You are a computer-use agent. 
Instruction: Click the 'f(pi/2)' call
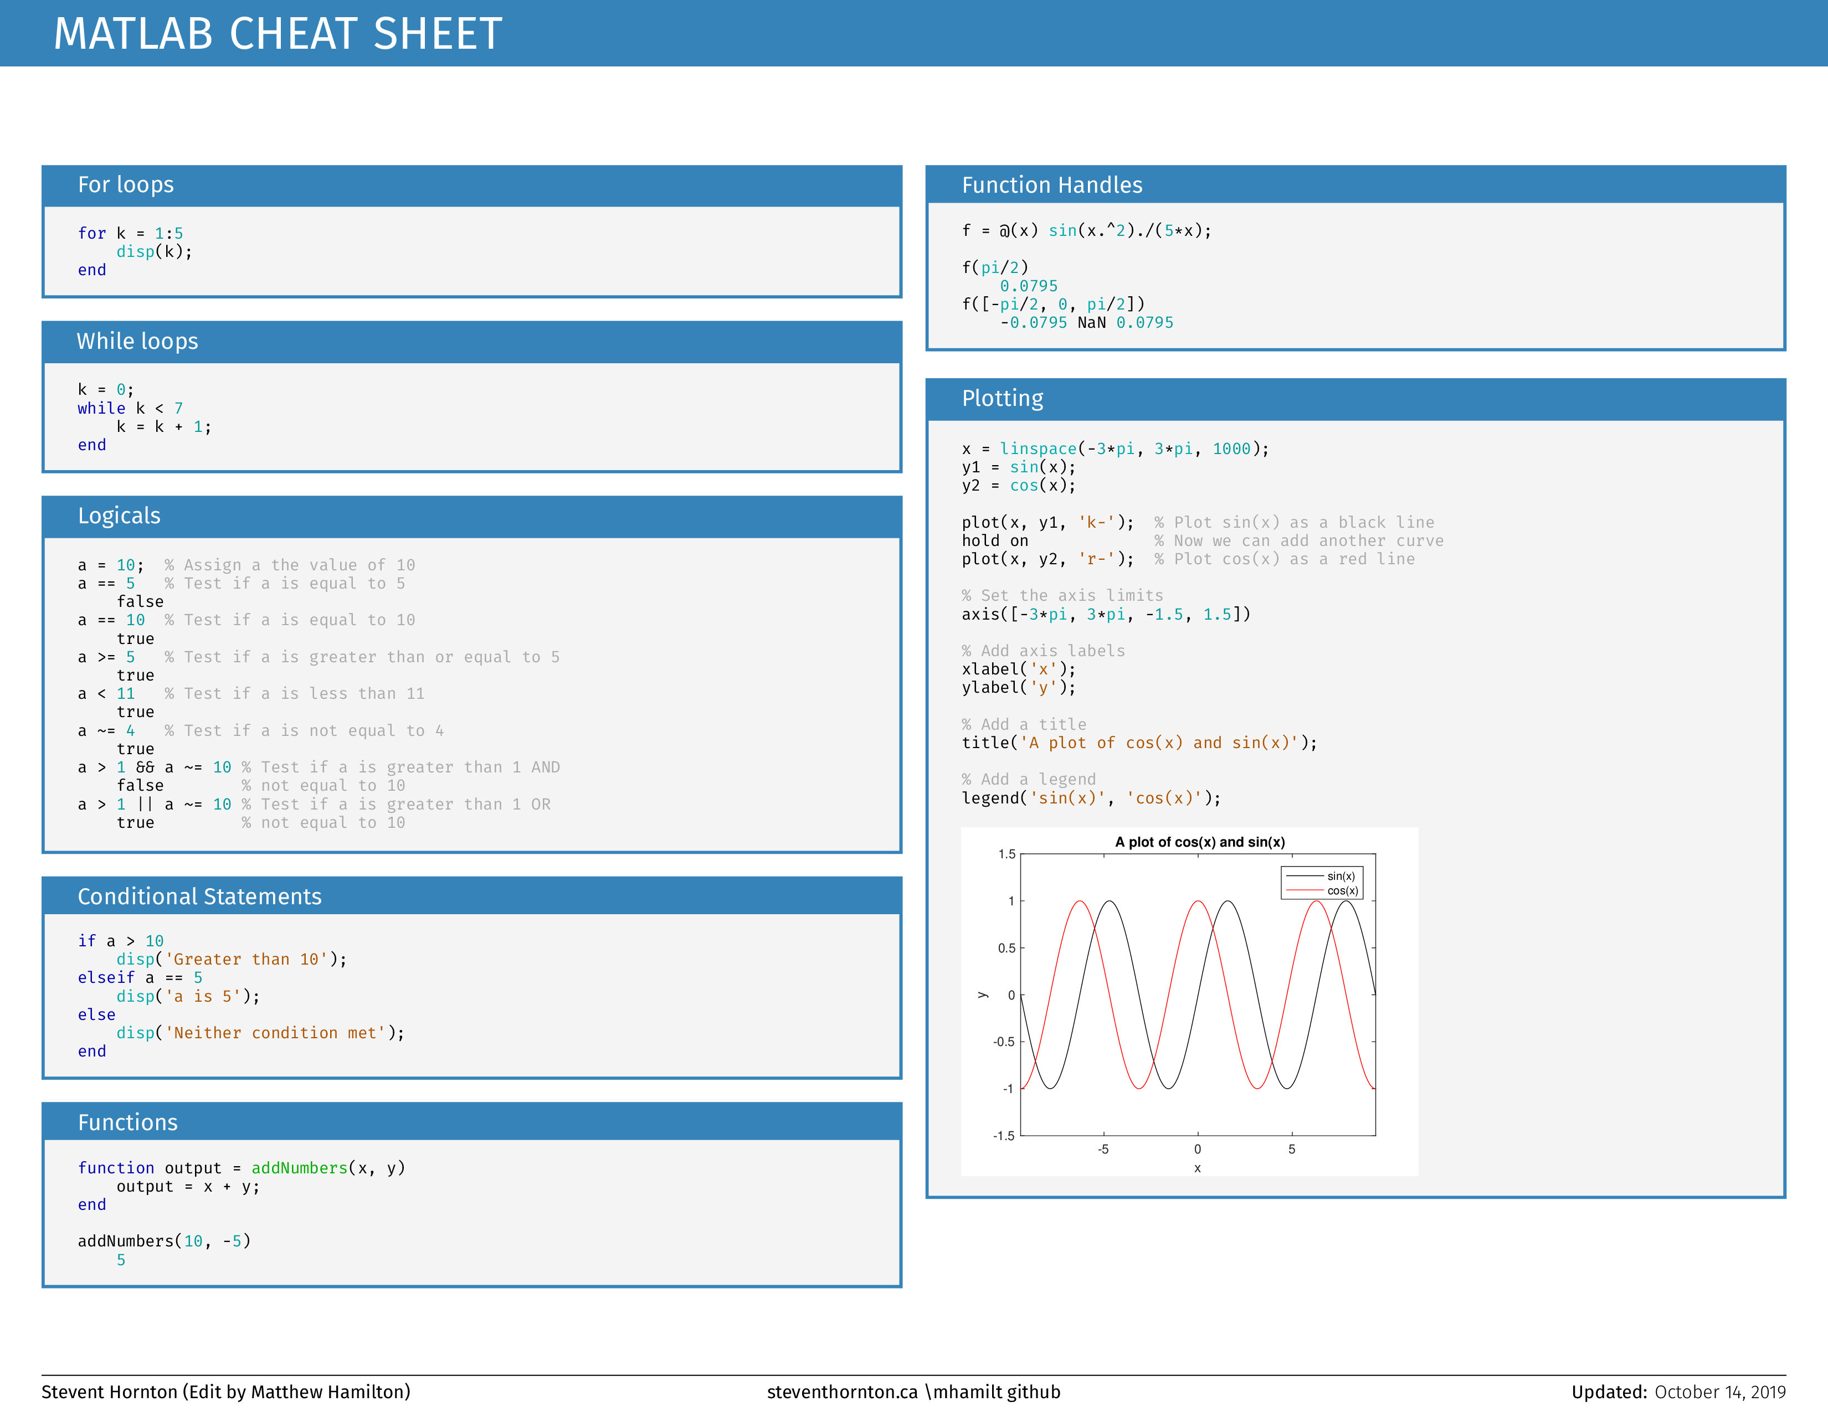pyautogui.click(x=995, y=267)
